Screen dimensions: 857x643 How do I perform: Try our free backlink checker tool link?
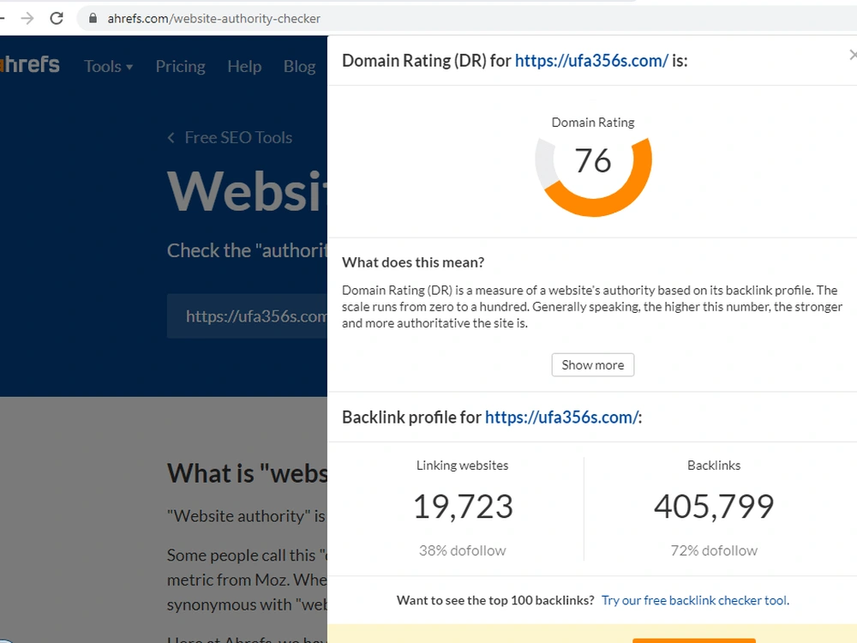coord(695,600)
